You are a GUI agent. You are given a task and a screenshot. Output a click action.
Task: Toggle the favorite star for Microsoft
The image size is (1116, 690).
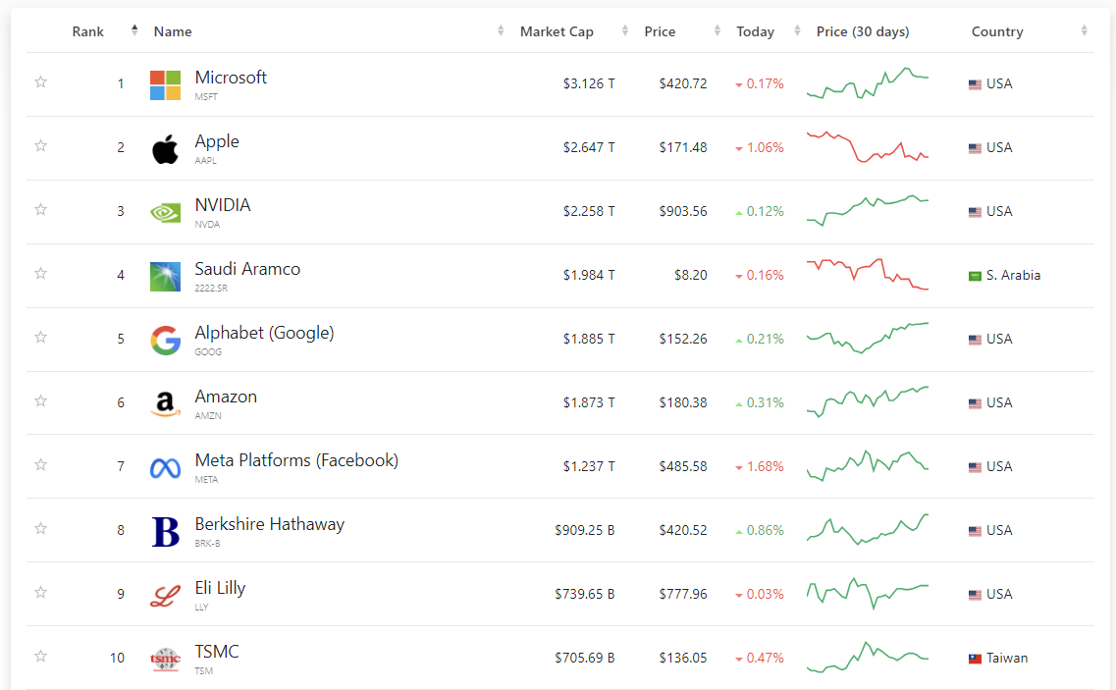click(40, 81)
